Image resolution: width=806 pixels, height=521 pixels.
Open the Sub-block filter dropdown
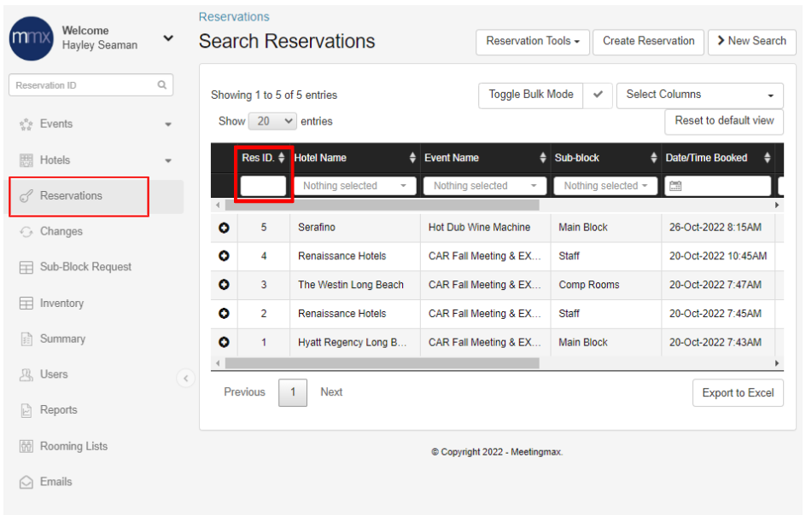(x=605, y=186)
